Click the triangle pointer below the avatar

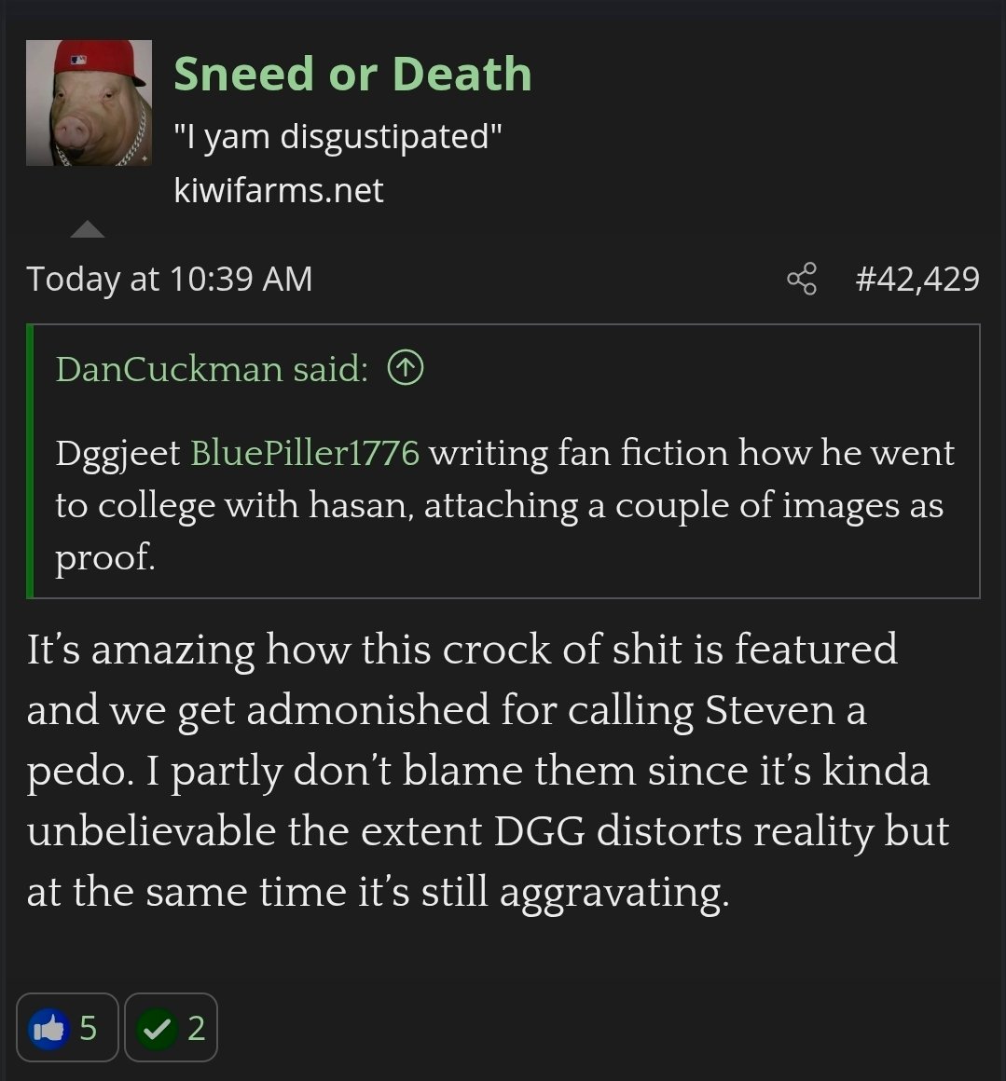coord(88,229)
